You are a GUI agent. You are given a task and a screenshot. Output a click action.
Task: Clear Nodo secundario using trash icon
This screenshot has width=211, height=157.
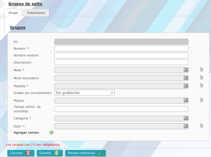click(202, 77)
